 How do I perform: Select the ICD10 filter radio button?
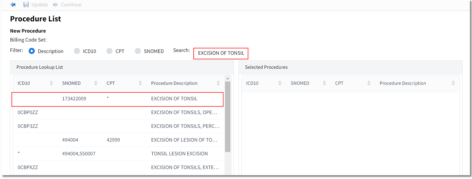pos(77,51)
